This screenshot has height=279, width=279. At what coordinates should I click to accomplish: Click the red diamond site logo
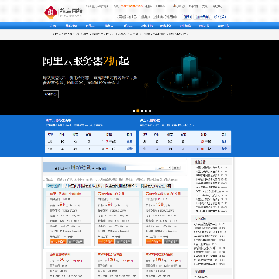point(50,12)
